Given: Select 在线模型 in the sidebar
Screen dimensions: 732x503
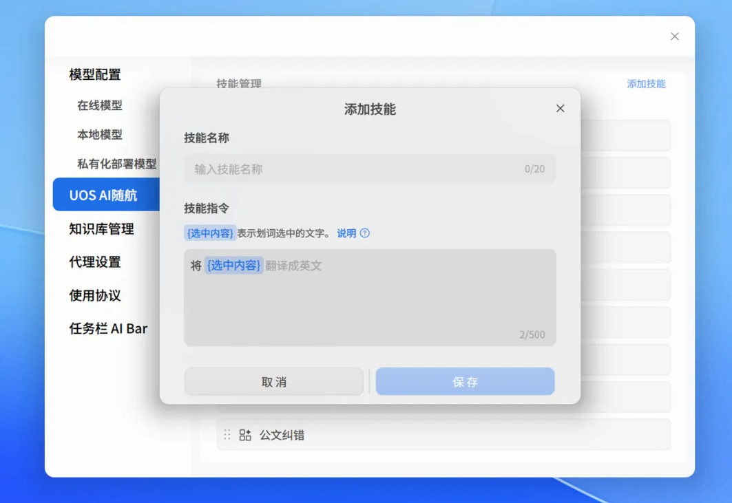Looking at the screenshot, I should [x=99, y=105].
